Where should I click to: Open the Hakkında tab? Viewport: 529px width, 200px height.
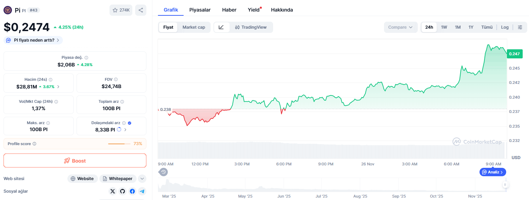[282, 10]
